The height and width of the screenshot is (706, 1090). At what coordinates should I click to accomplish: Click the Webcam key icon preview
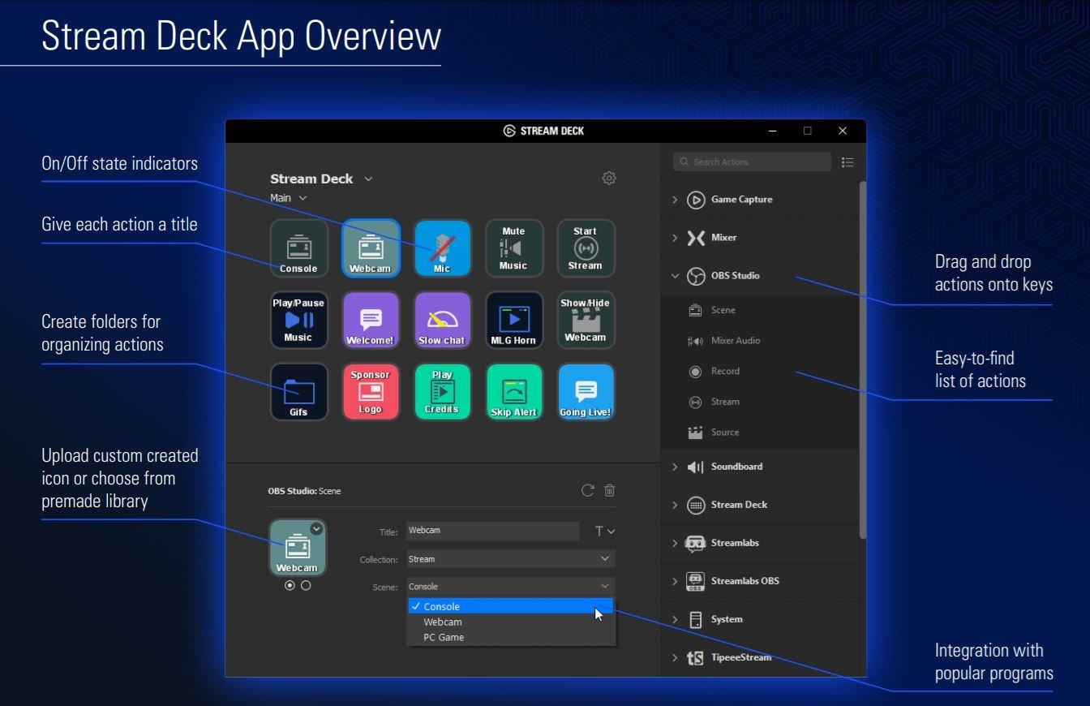click(298, 548)
